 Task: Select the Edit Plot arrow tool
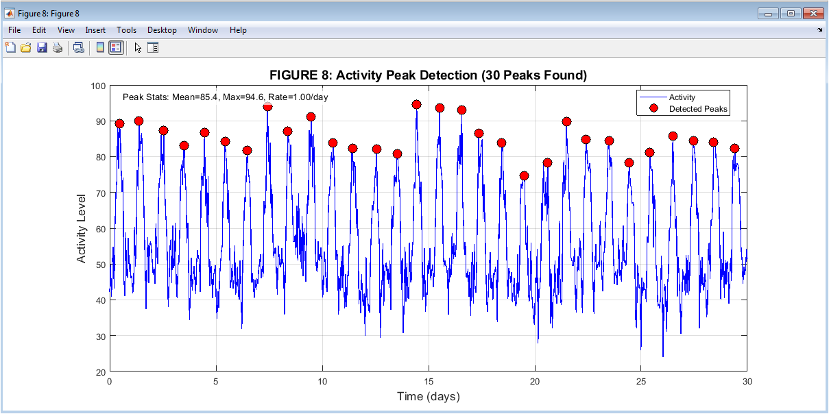click(138, 47)
